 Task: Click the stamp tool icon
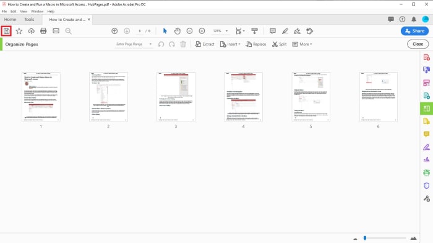[x=309, y=31]
